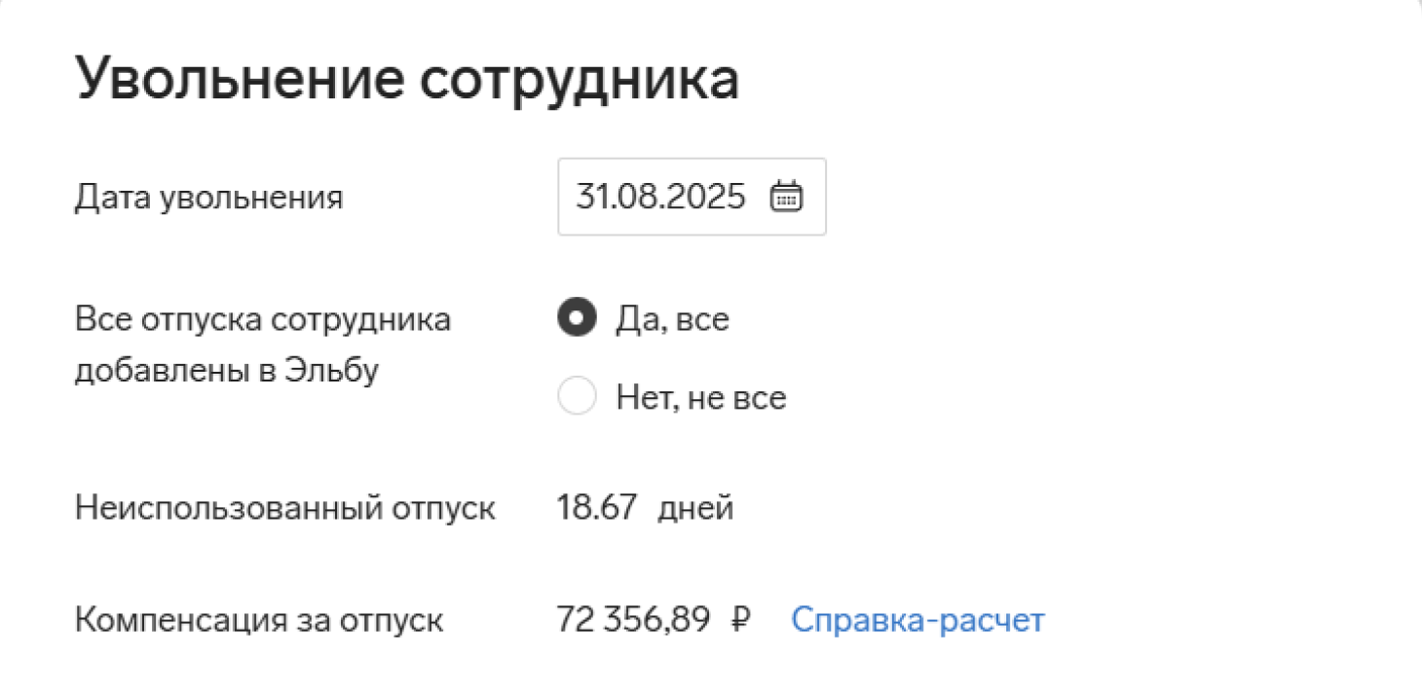Select the "Да, все" radio button circle
1422x691 pixels.
[x=577, y=319]
